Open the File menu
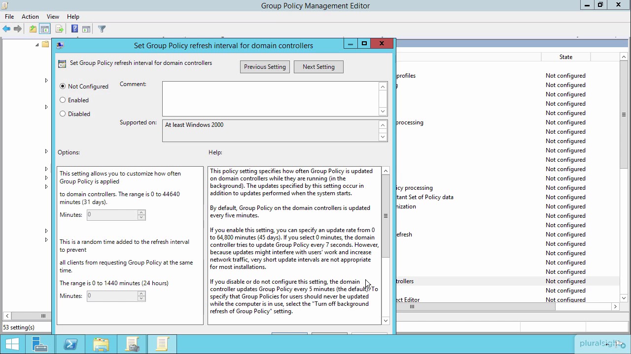The width and height of the screenshot is (631, 354). tap(9, 16)
